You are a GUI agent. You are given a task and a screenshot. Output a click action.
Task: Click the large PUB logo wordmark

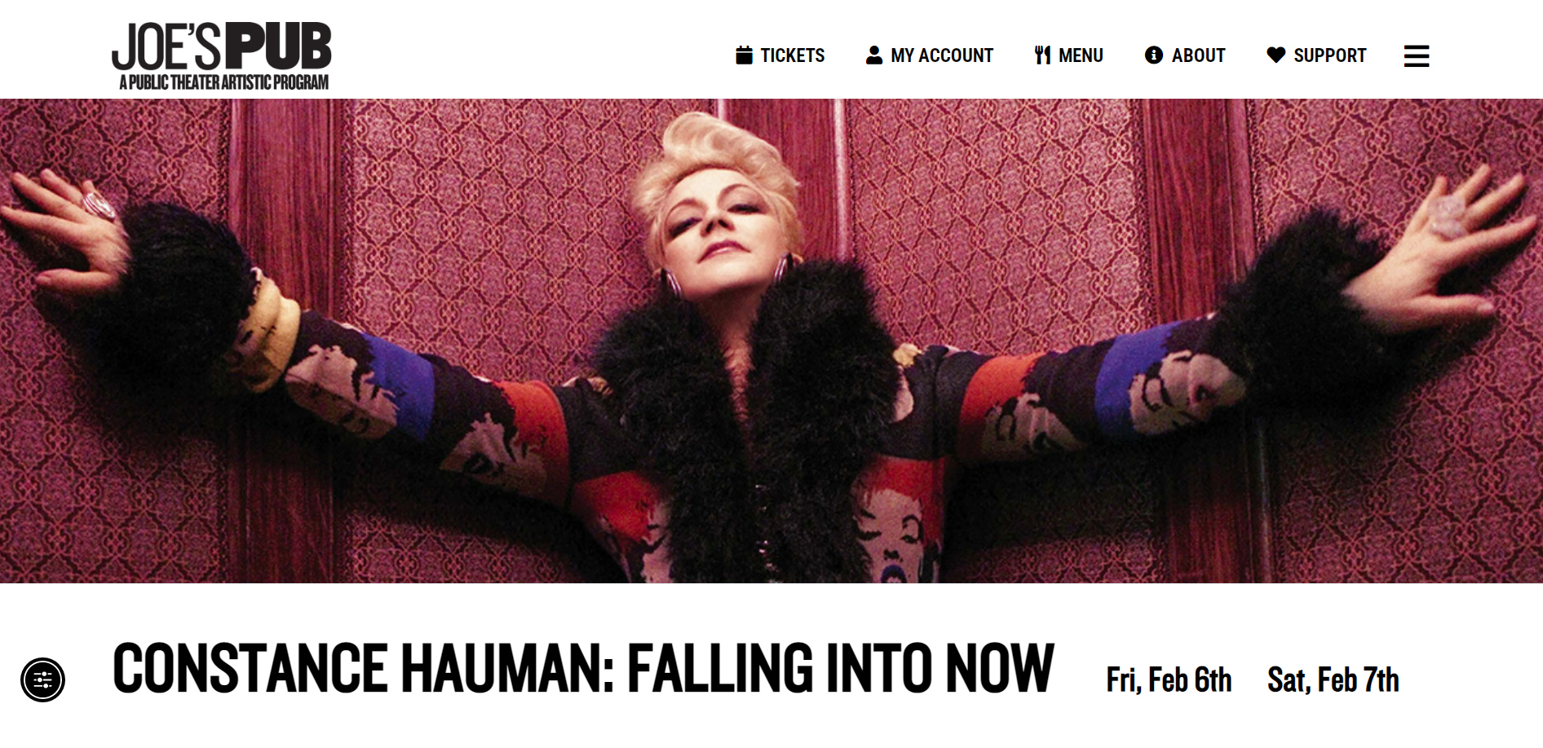[x=278, y=46]
